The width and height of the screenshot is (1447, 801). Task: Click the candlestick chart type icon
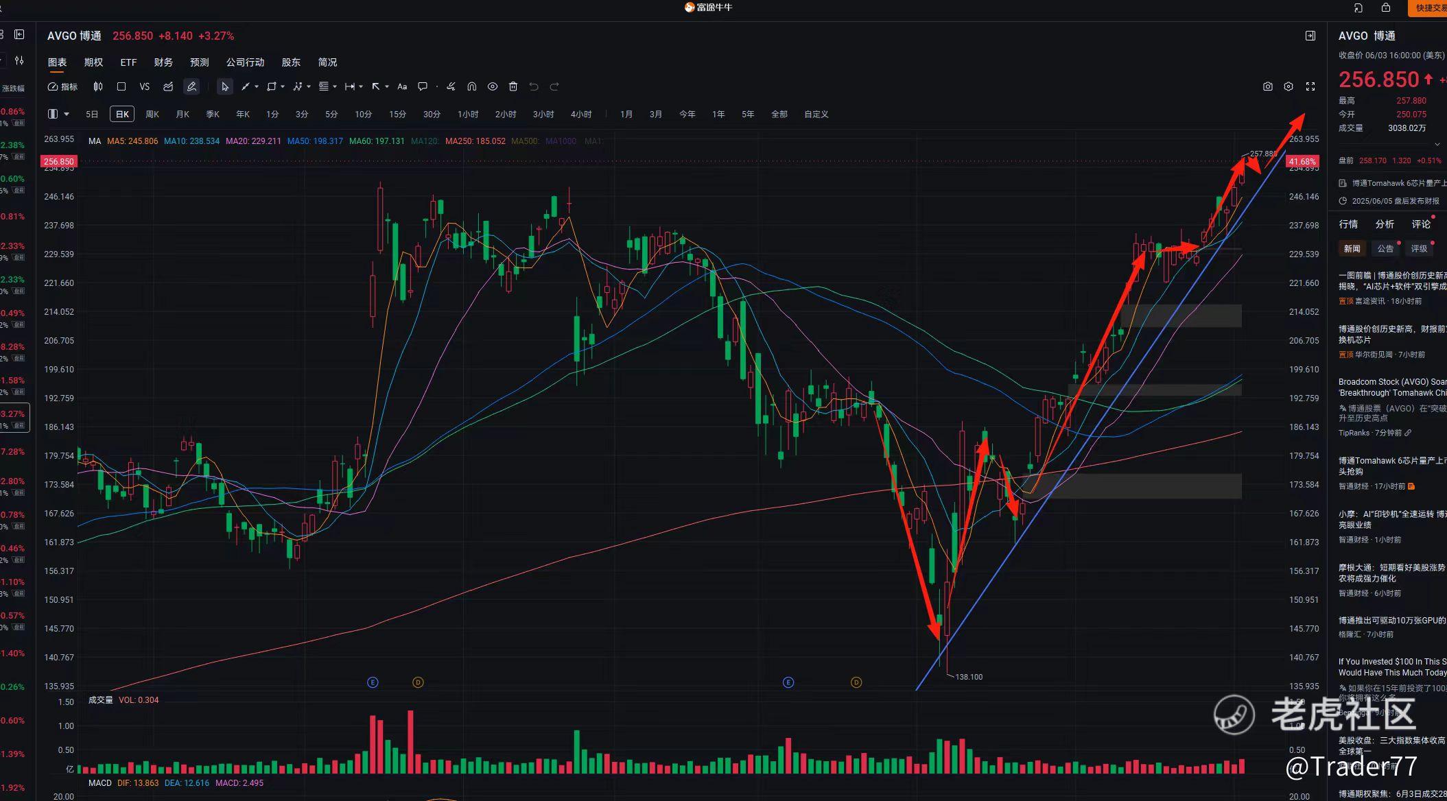pyautogui.click(x=98, y=86)
